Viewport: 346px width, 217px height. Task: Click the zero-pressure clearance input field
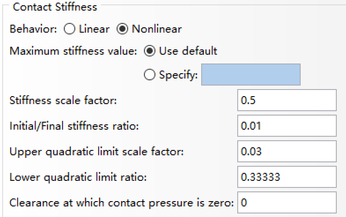287,203
